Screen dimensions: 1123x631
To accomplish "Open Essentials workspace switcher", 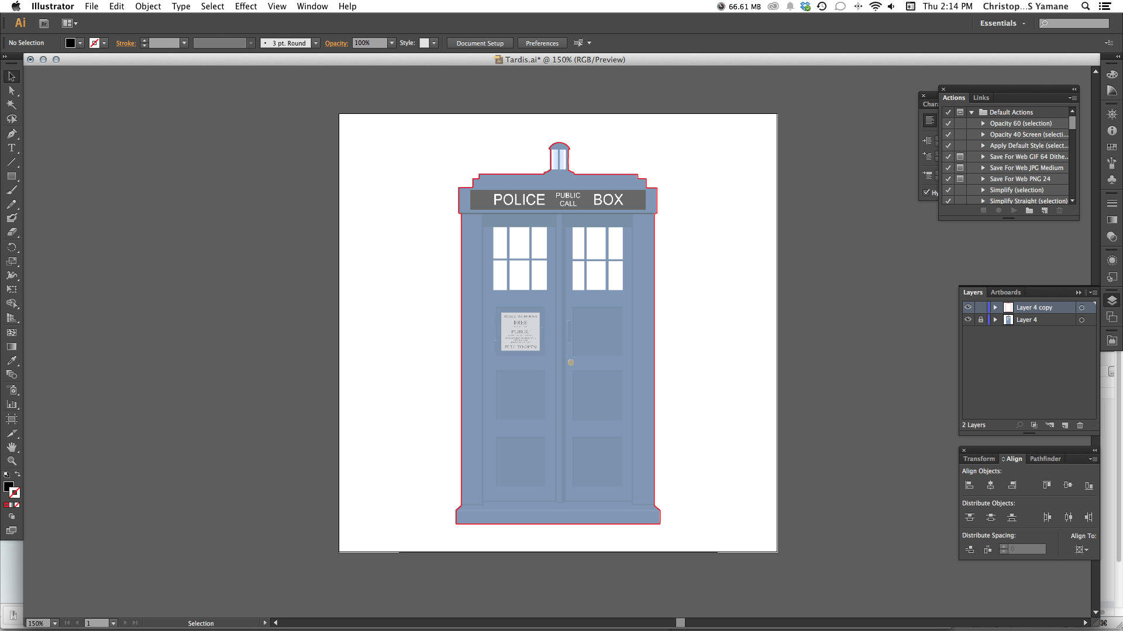I will coord(1003,23).
